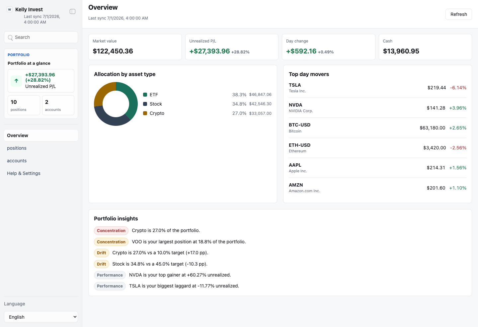Click the amber Concentration badge for VOO
The height and width of the screenshot is (327, 478).
[111, 242]
